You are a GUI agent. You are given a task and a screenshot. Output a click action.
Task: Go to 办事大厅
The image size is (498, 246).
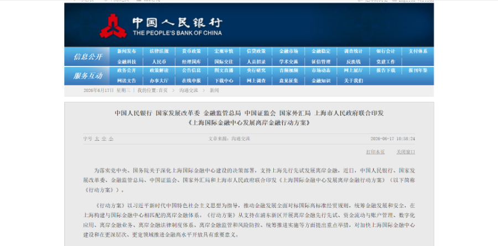point(159,81)
